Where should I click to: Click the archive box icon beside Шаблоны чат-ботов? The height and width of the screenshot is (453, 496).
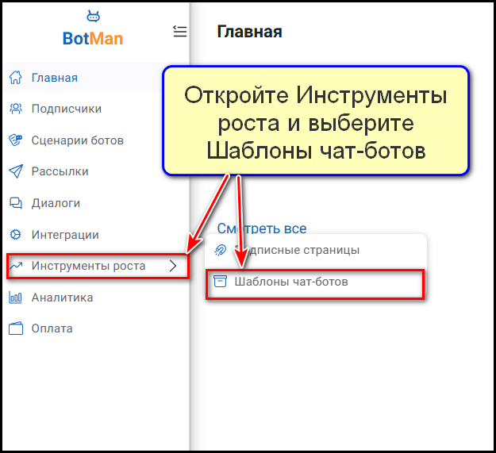[221, 282]
